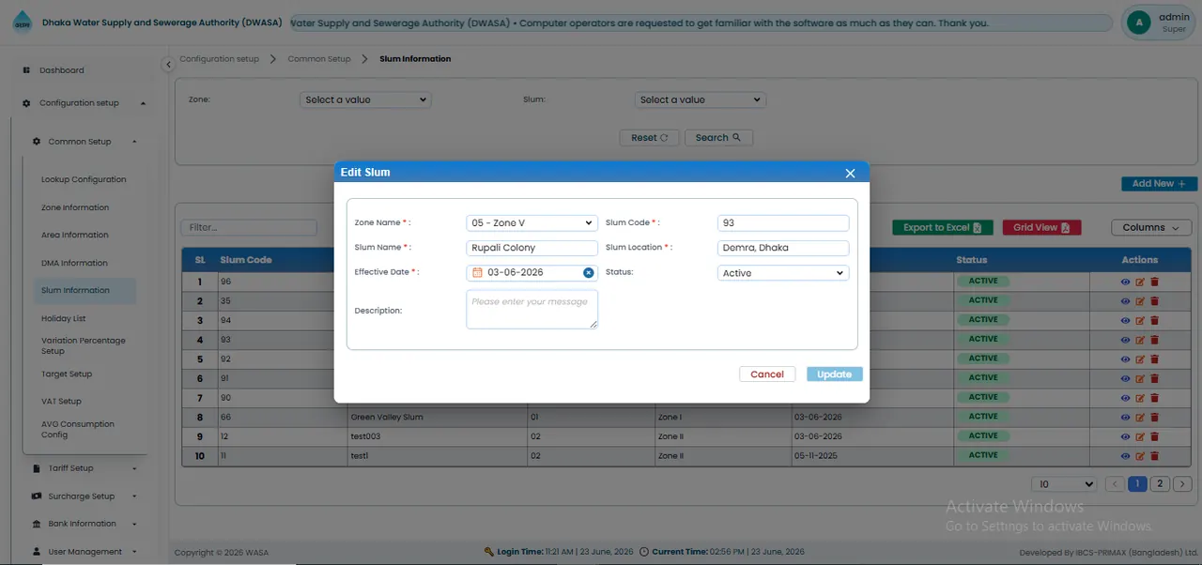Expand the Tariff Setup menu
Viewport: 1202px width, 565px height.
point(85,468)
